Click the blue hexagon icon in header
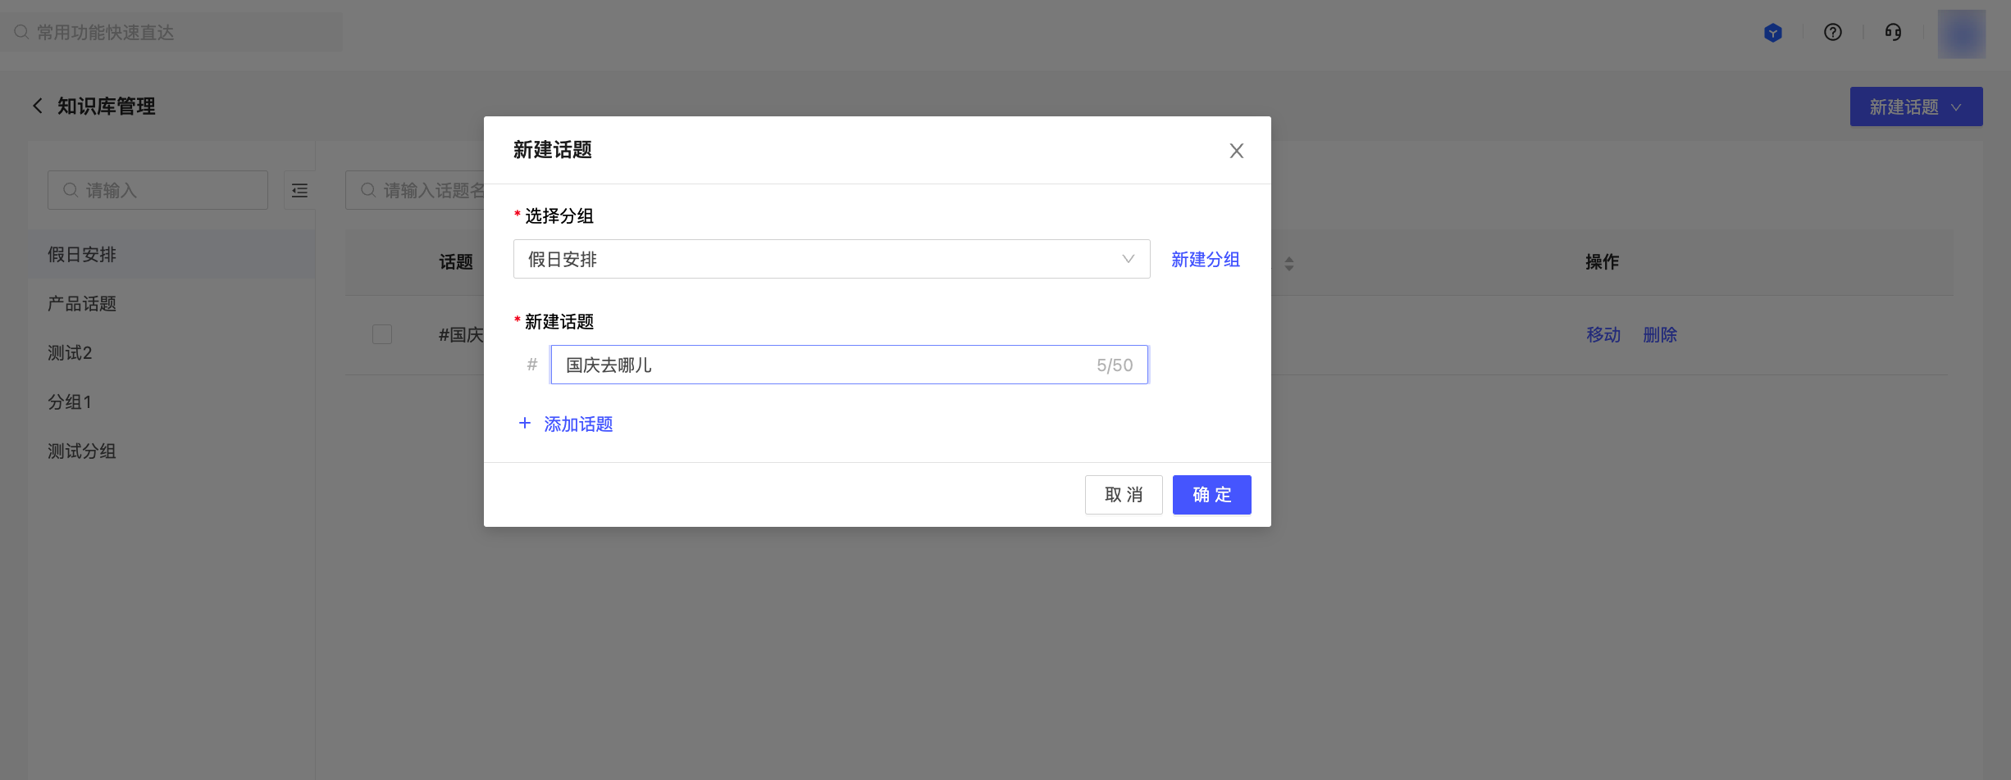Viewport: 2011px width, 780px height. pyautogui.click(x=1773, y=32)
